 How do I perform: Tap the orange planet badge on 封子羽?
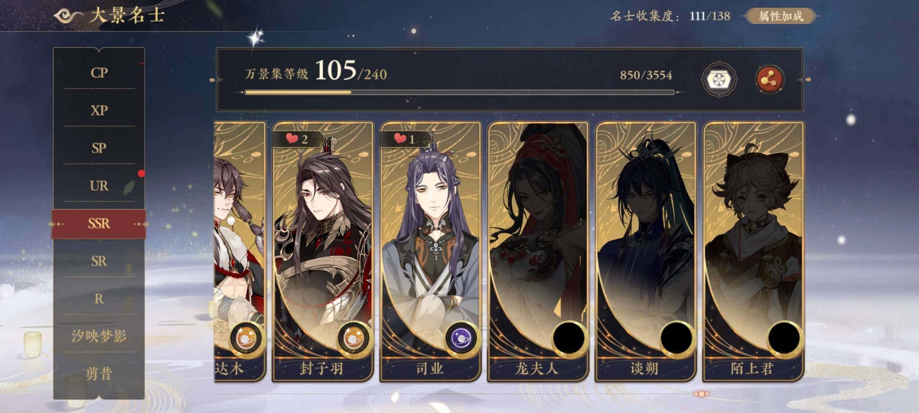(x=353, y=339)
